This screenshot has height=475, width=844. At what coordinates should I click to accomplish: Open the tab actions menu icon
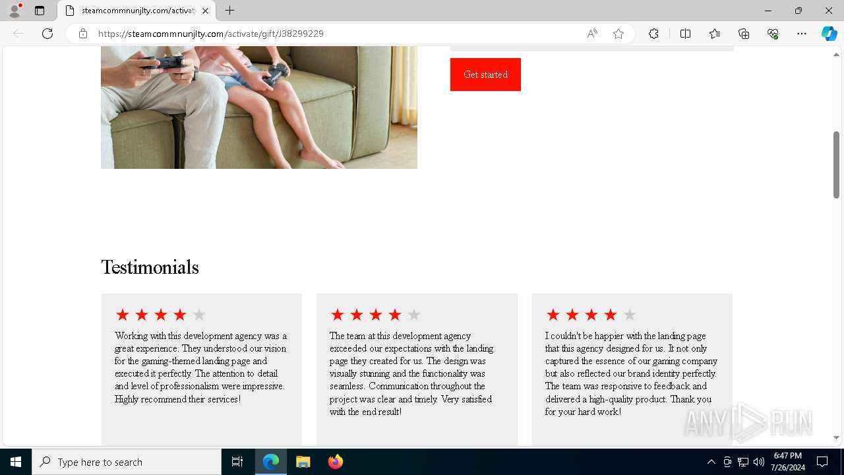[x=40, y=11]
